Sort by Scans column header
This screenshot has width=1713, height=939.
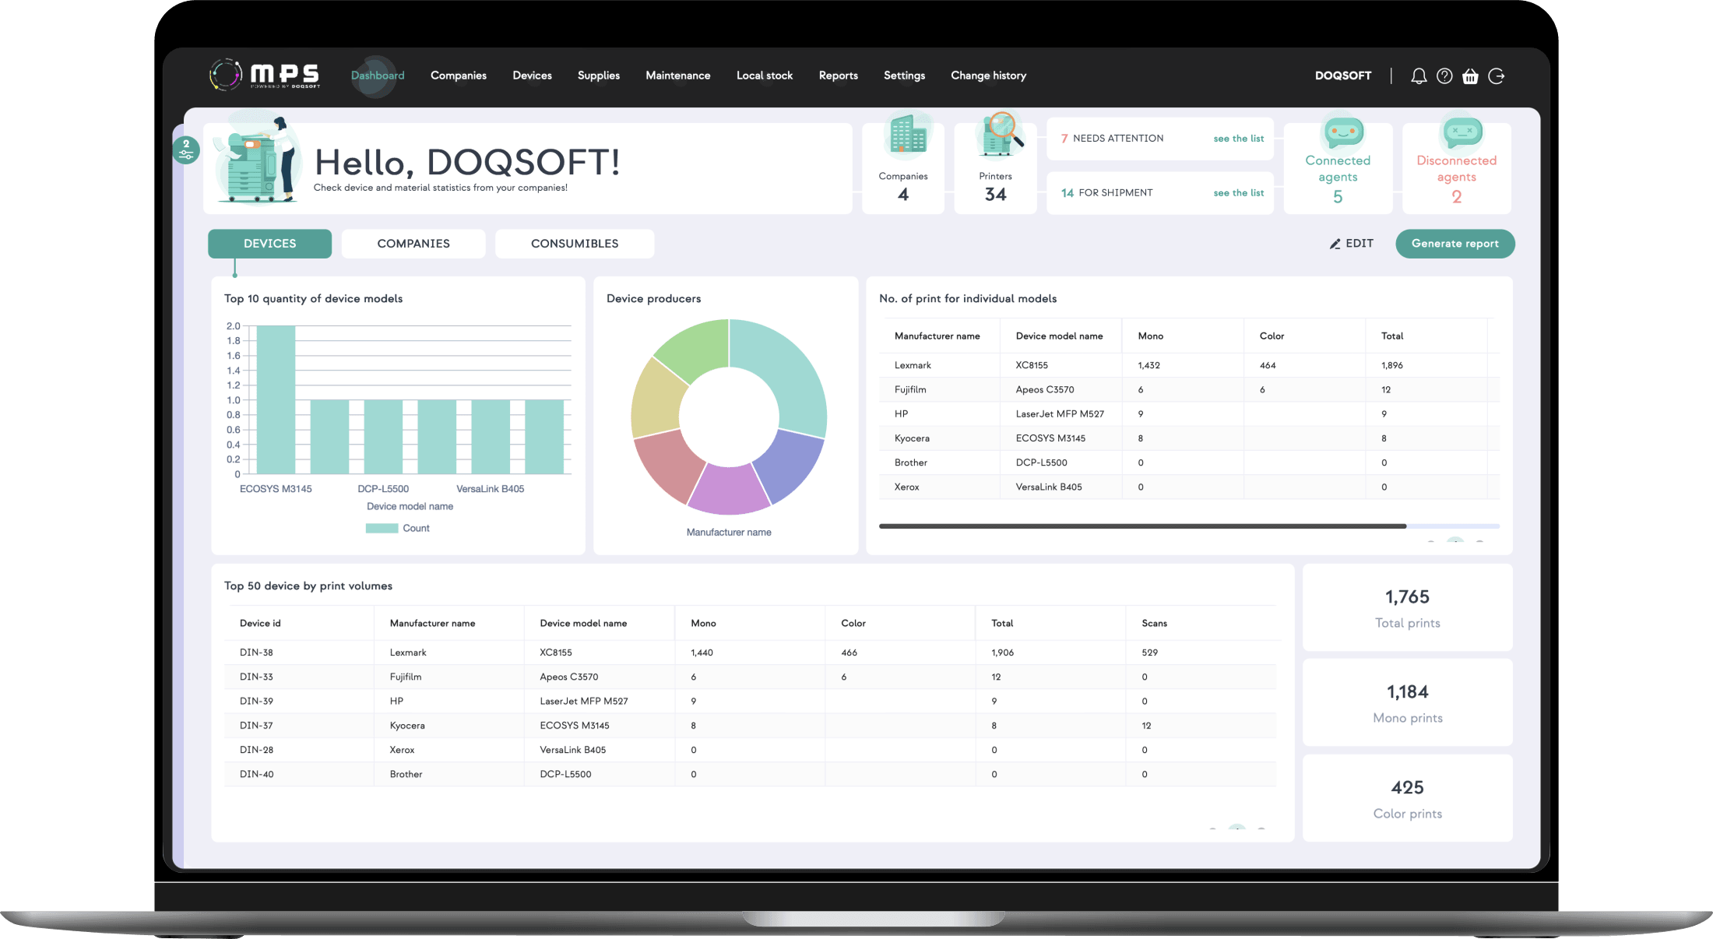click(1154, 624)
